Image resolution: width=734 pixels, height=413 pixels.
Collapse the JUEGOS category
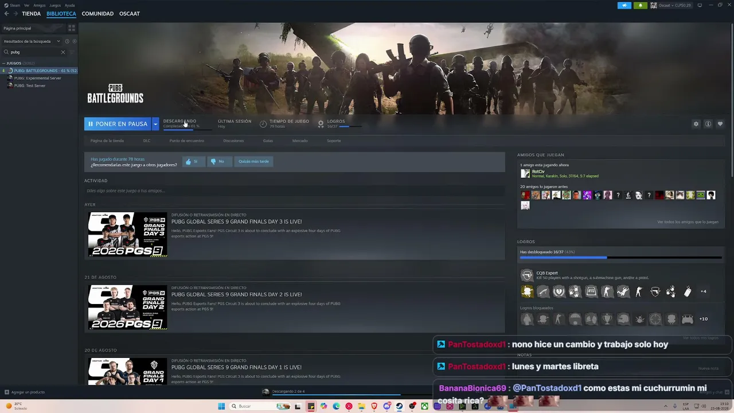(4, 63)
